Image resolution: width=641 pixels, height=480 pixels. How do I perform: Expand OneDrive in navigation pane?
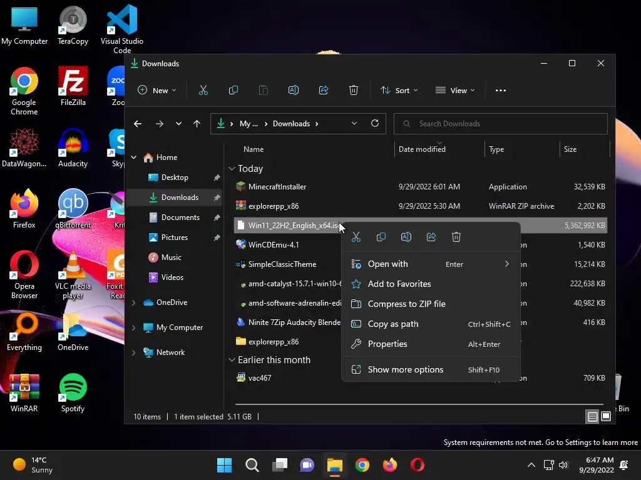click(134, 302)
